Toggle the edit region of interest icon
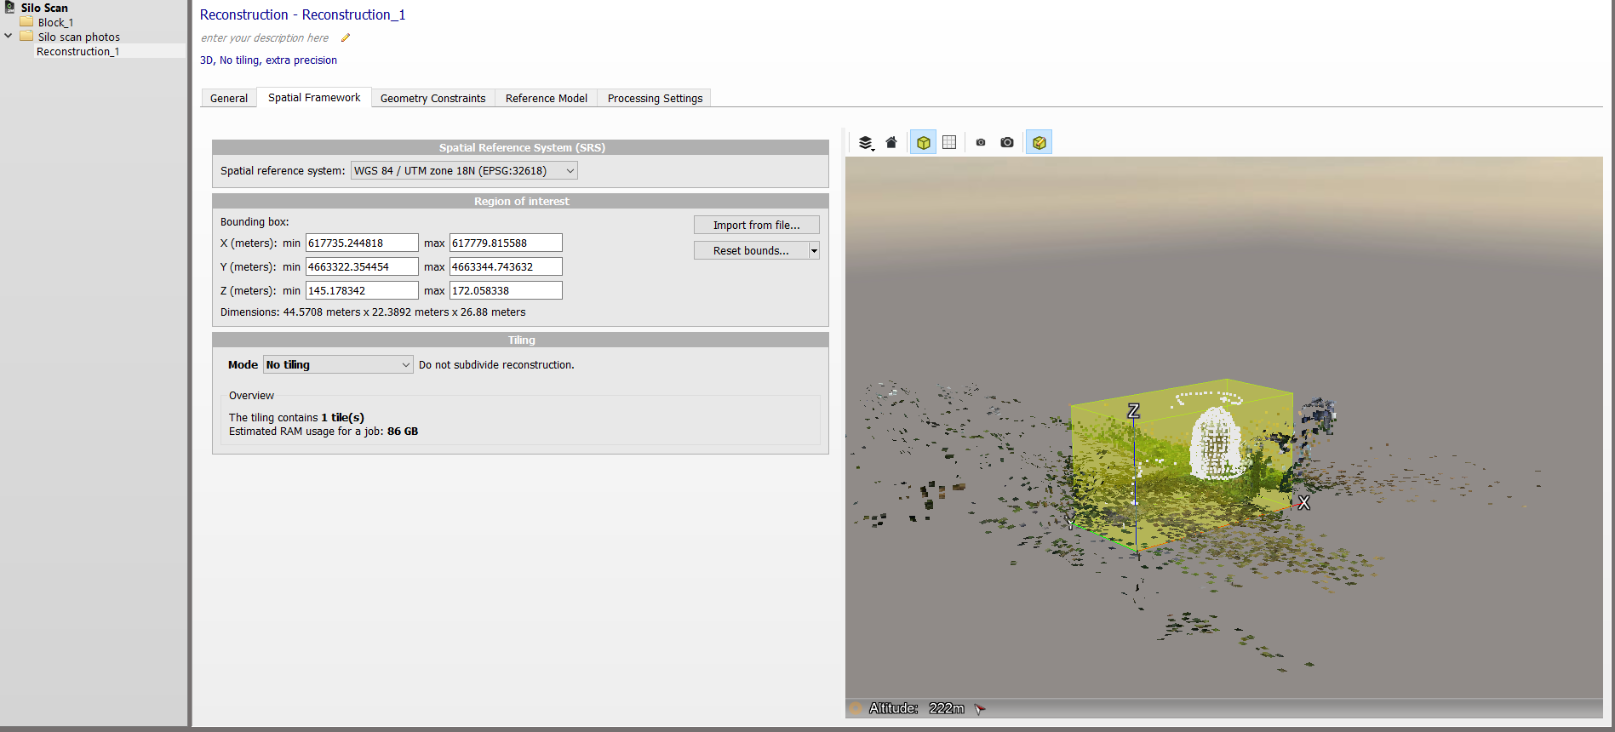 (1039, 142)
